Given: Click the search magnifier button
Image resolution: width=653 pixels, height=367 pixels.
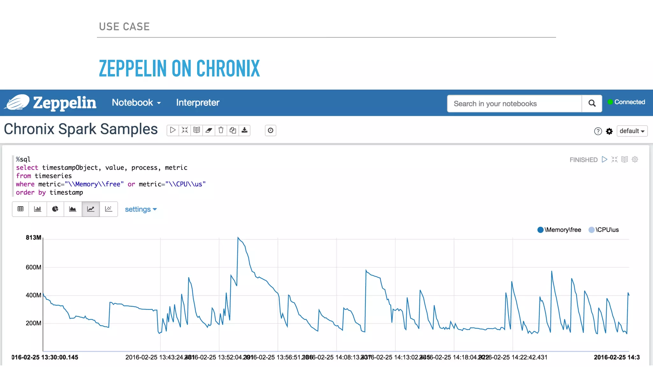Looking at the screenshot, I should [592, 104].
